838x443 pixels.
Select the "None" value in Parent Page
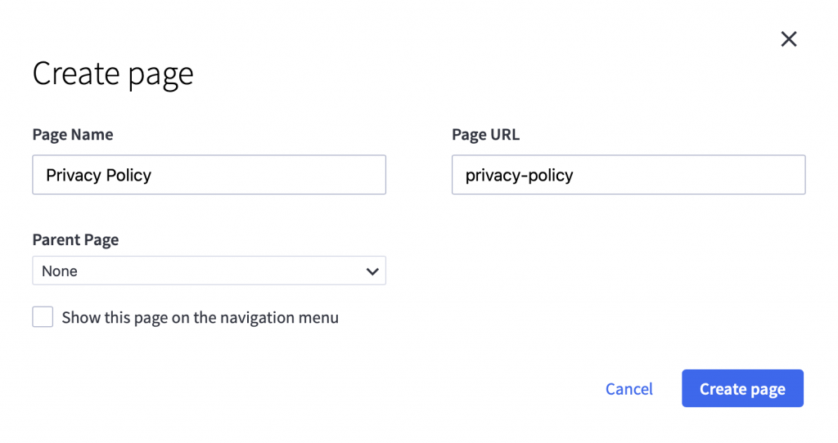tap(61, 271)
